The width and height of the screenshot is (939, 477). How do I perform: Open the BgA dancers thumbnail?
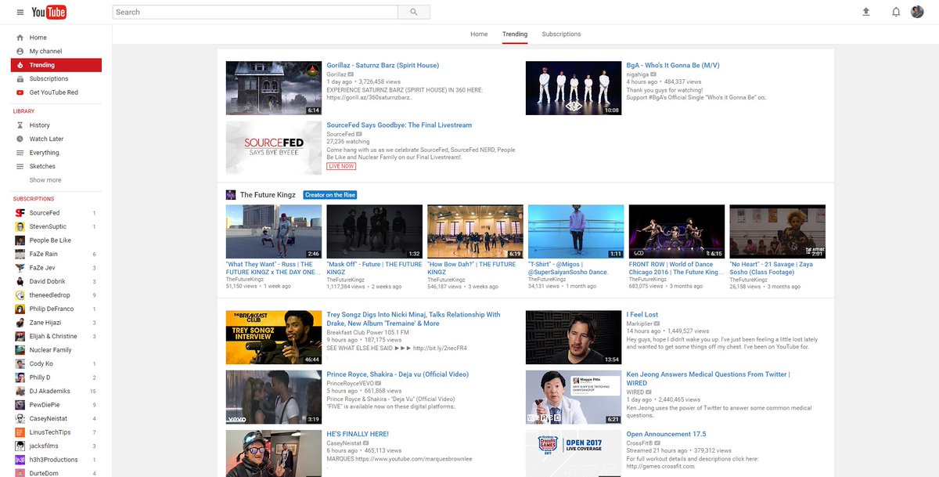(574, 88)
